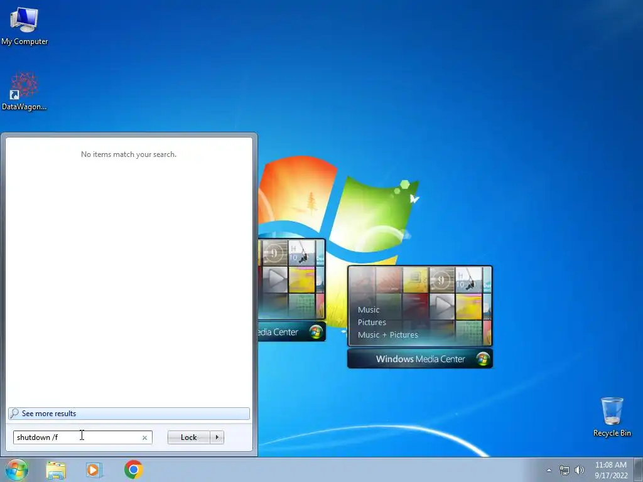Click the play thumbnail in left Media Center gadget
This screenshot has width=643, height=482.
click(275, 279)
